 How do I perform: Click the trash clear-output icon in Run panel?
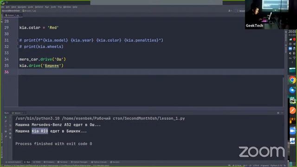10,138
